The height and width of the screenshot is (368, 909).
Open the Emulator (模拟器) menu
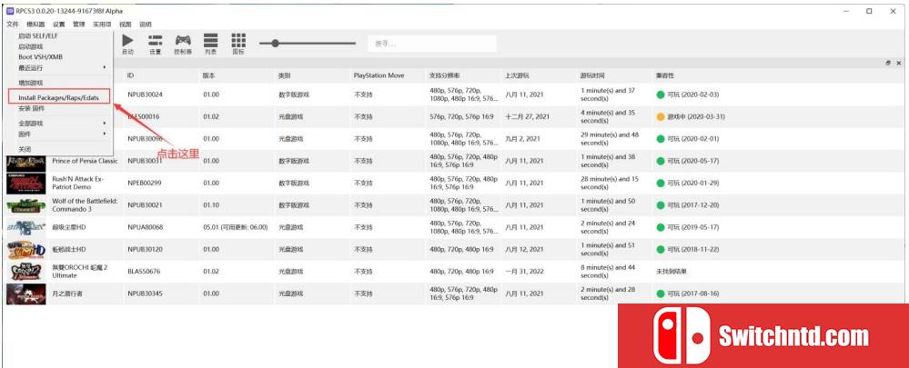click(35, 25)
